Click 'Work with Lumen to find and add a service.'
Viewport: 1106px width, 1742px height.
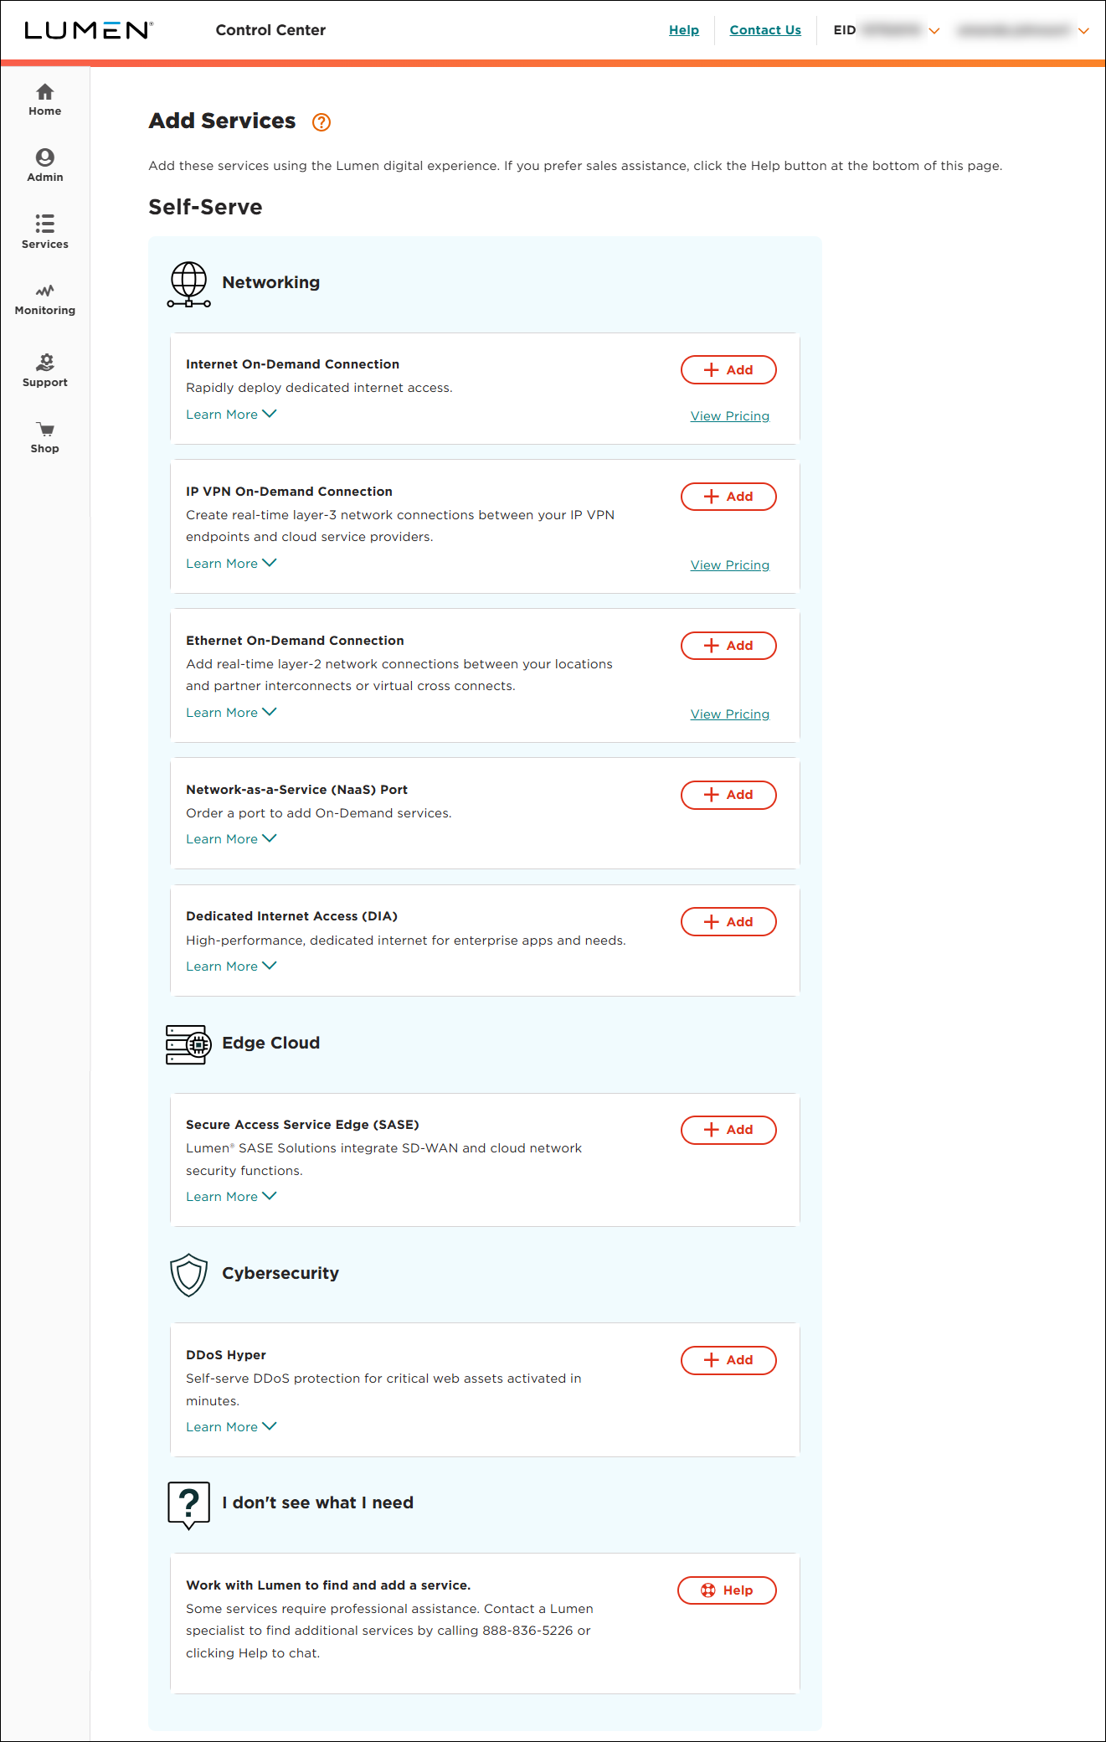[x=328, y=1585]
